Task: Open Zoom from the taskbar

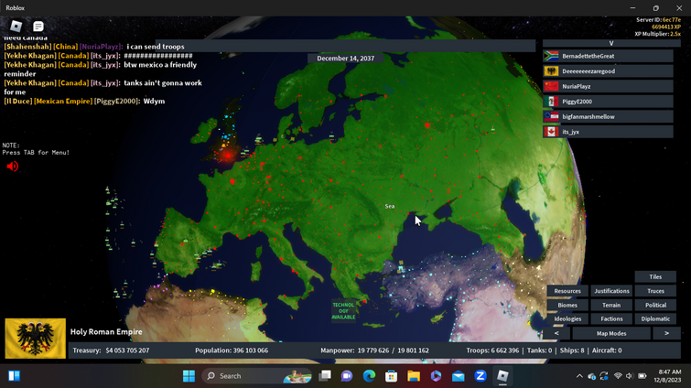Action: coord(480,376)
